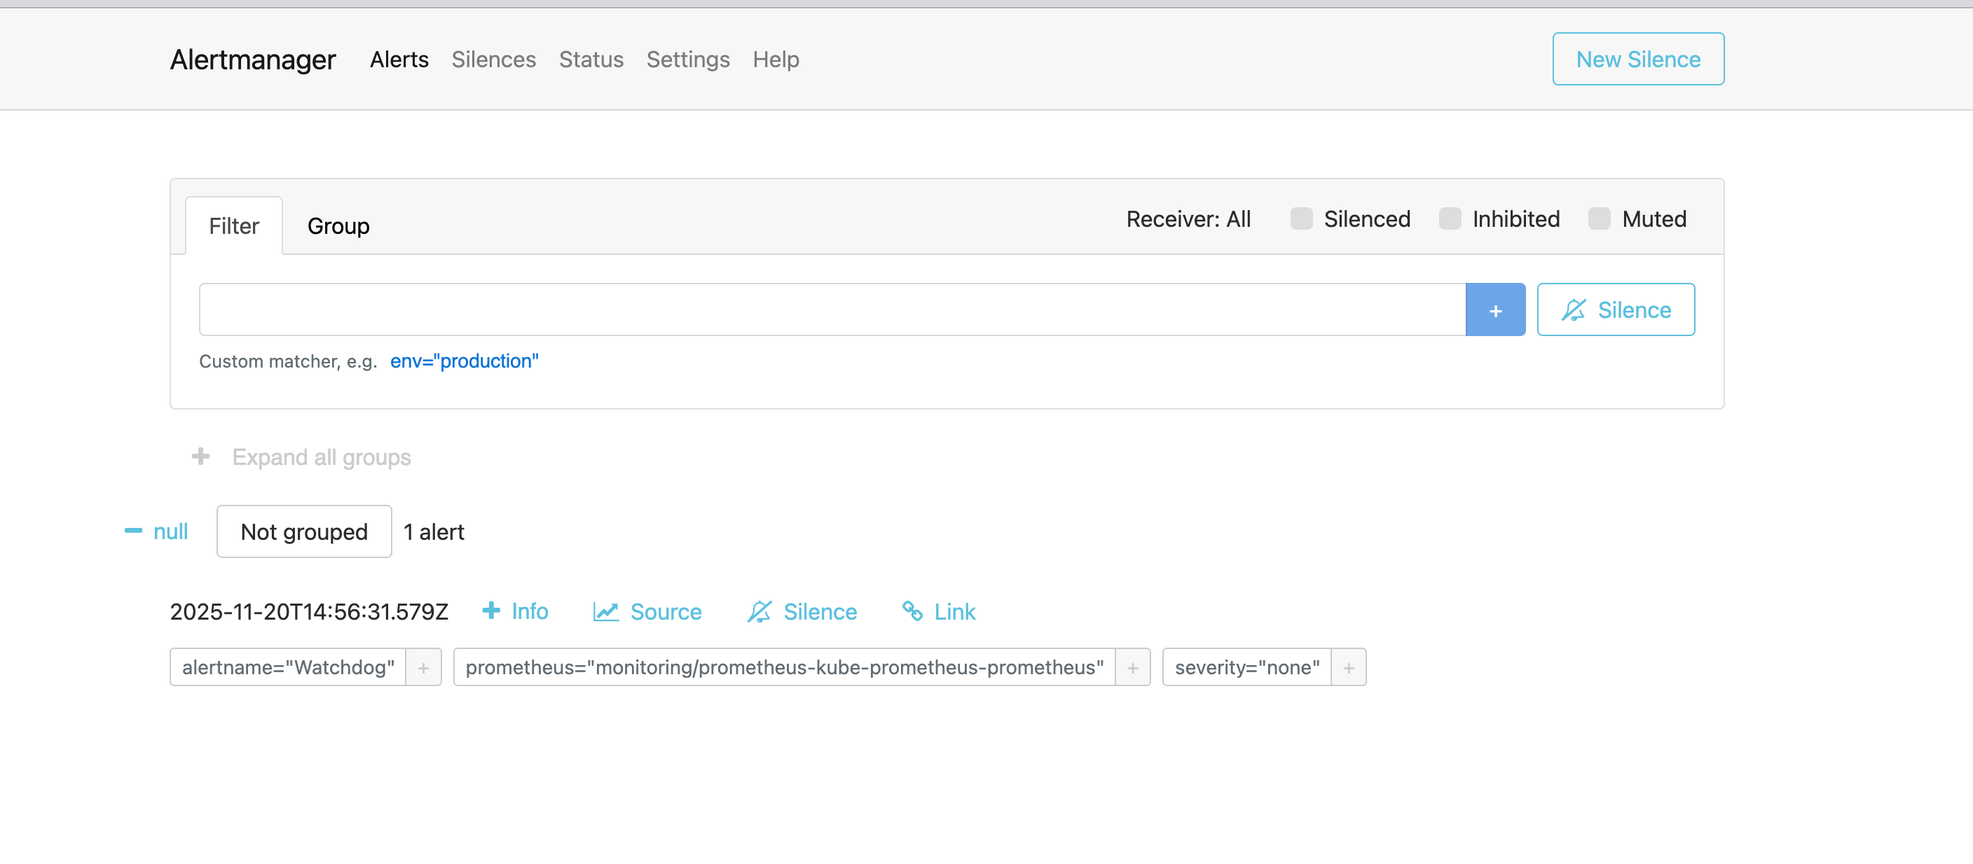The image size is (1973, 864).
Task: Click the env="production" example link
Action: pos(464,361)
